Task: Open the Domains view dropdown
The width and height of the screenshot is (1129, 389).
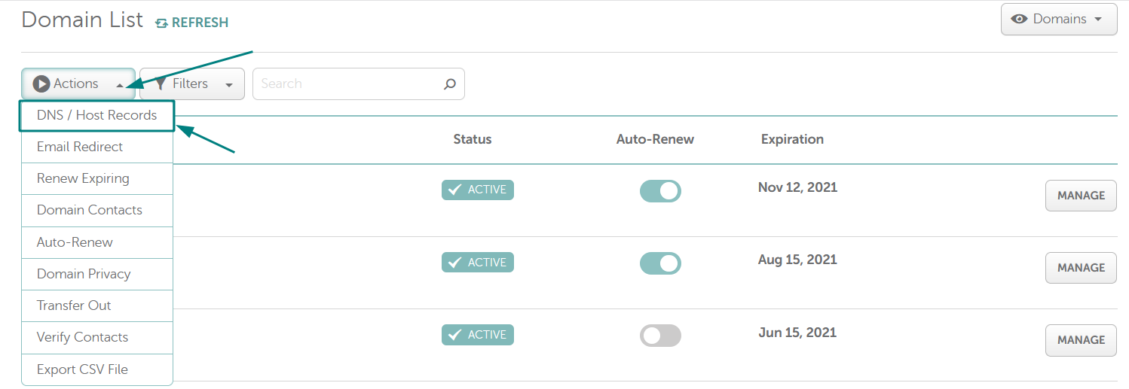Action: 1098,20
